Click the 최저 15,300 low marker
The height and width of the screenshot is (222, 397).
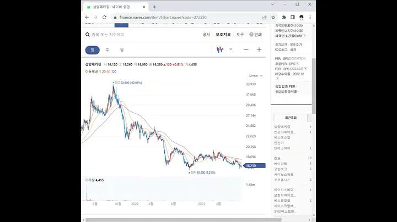click(202, 173)
